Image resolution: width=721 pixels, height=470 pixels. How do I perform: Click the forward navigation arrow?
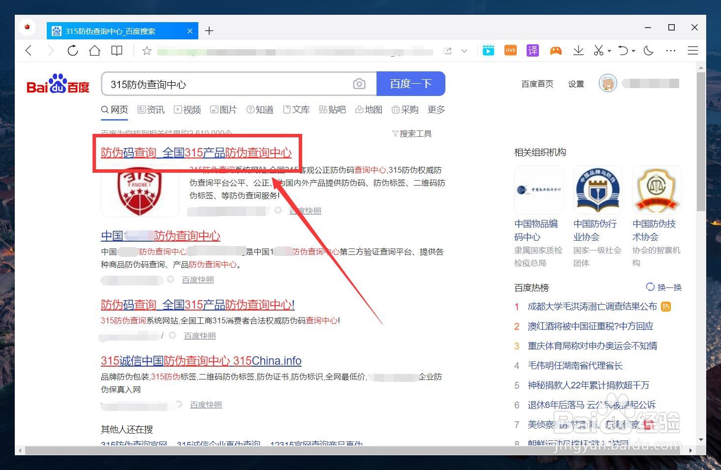(x=51, y=50)
